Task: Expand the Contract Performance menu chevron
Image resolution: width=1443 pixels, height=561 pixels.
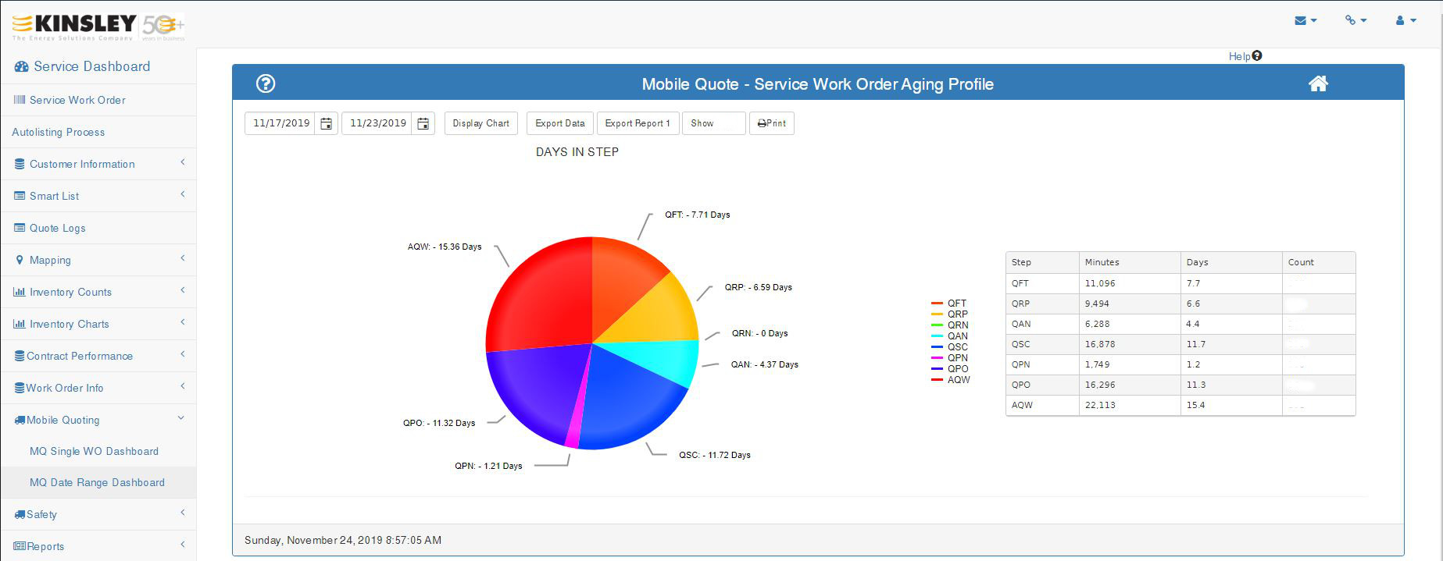Action: 183,354
